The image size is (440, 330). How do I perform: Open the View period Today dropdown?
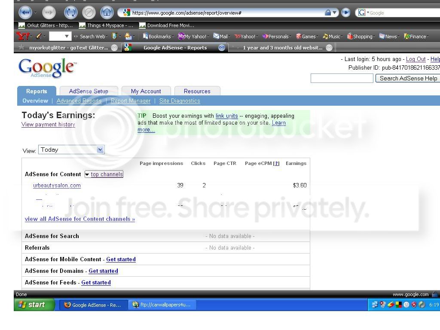[71, 150]
